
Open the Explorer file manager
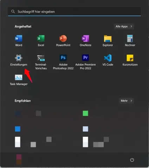coord(108,41)
